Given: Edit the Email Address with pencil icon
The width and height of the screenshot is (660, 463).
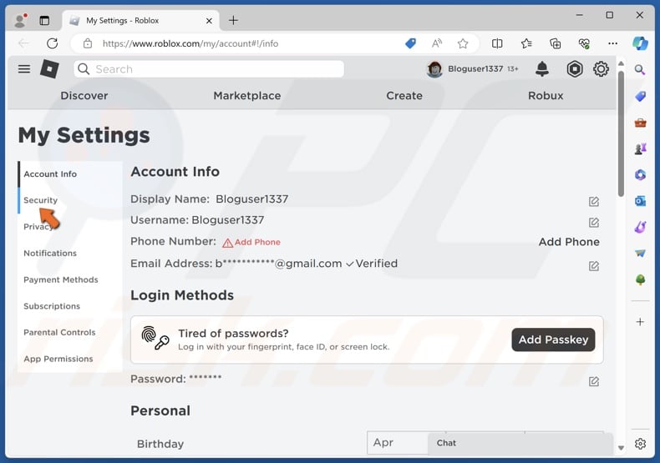Looking at the screenshot, I should 594,266.
